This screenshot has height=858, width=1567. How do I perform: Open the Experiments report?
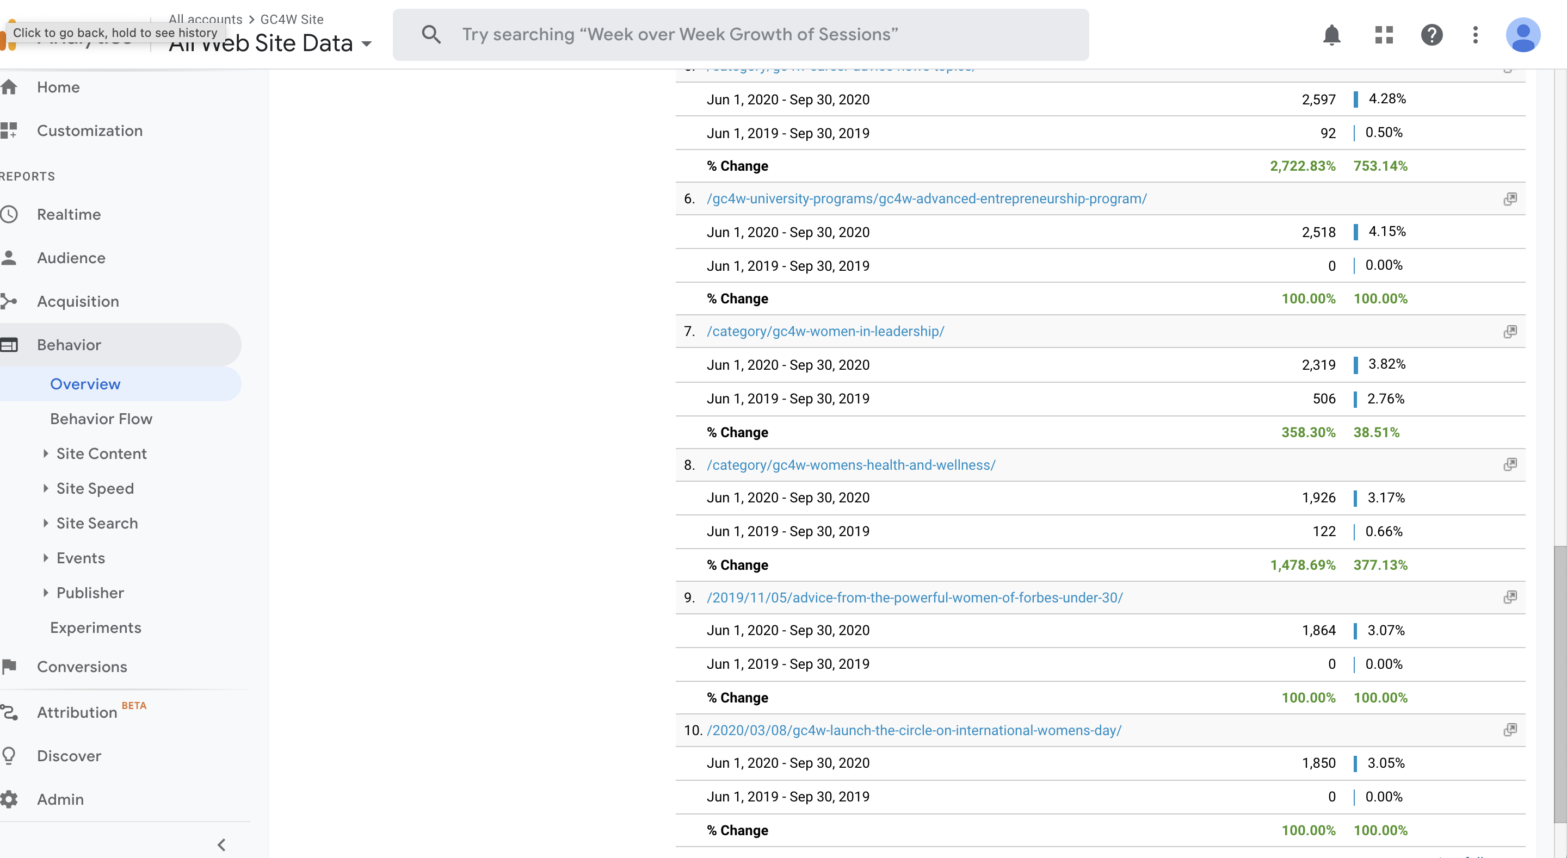point(96,627)
